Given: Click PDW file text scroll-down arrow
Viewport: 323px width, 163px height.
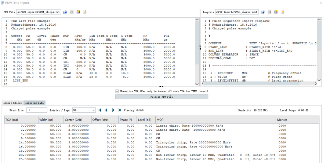Looking at the screenshot, I should click(197, 84).
